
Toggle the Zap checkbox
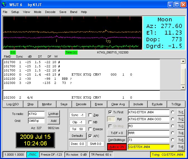pos(90,115)
